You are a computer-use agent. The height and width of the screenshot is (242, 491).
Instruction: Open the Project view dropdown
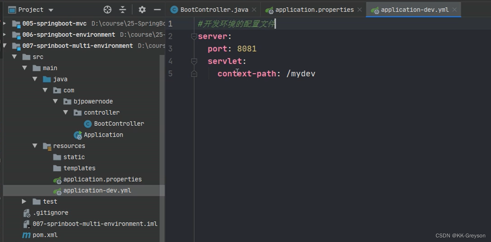[x=51, y=10]
